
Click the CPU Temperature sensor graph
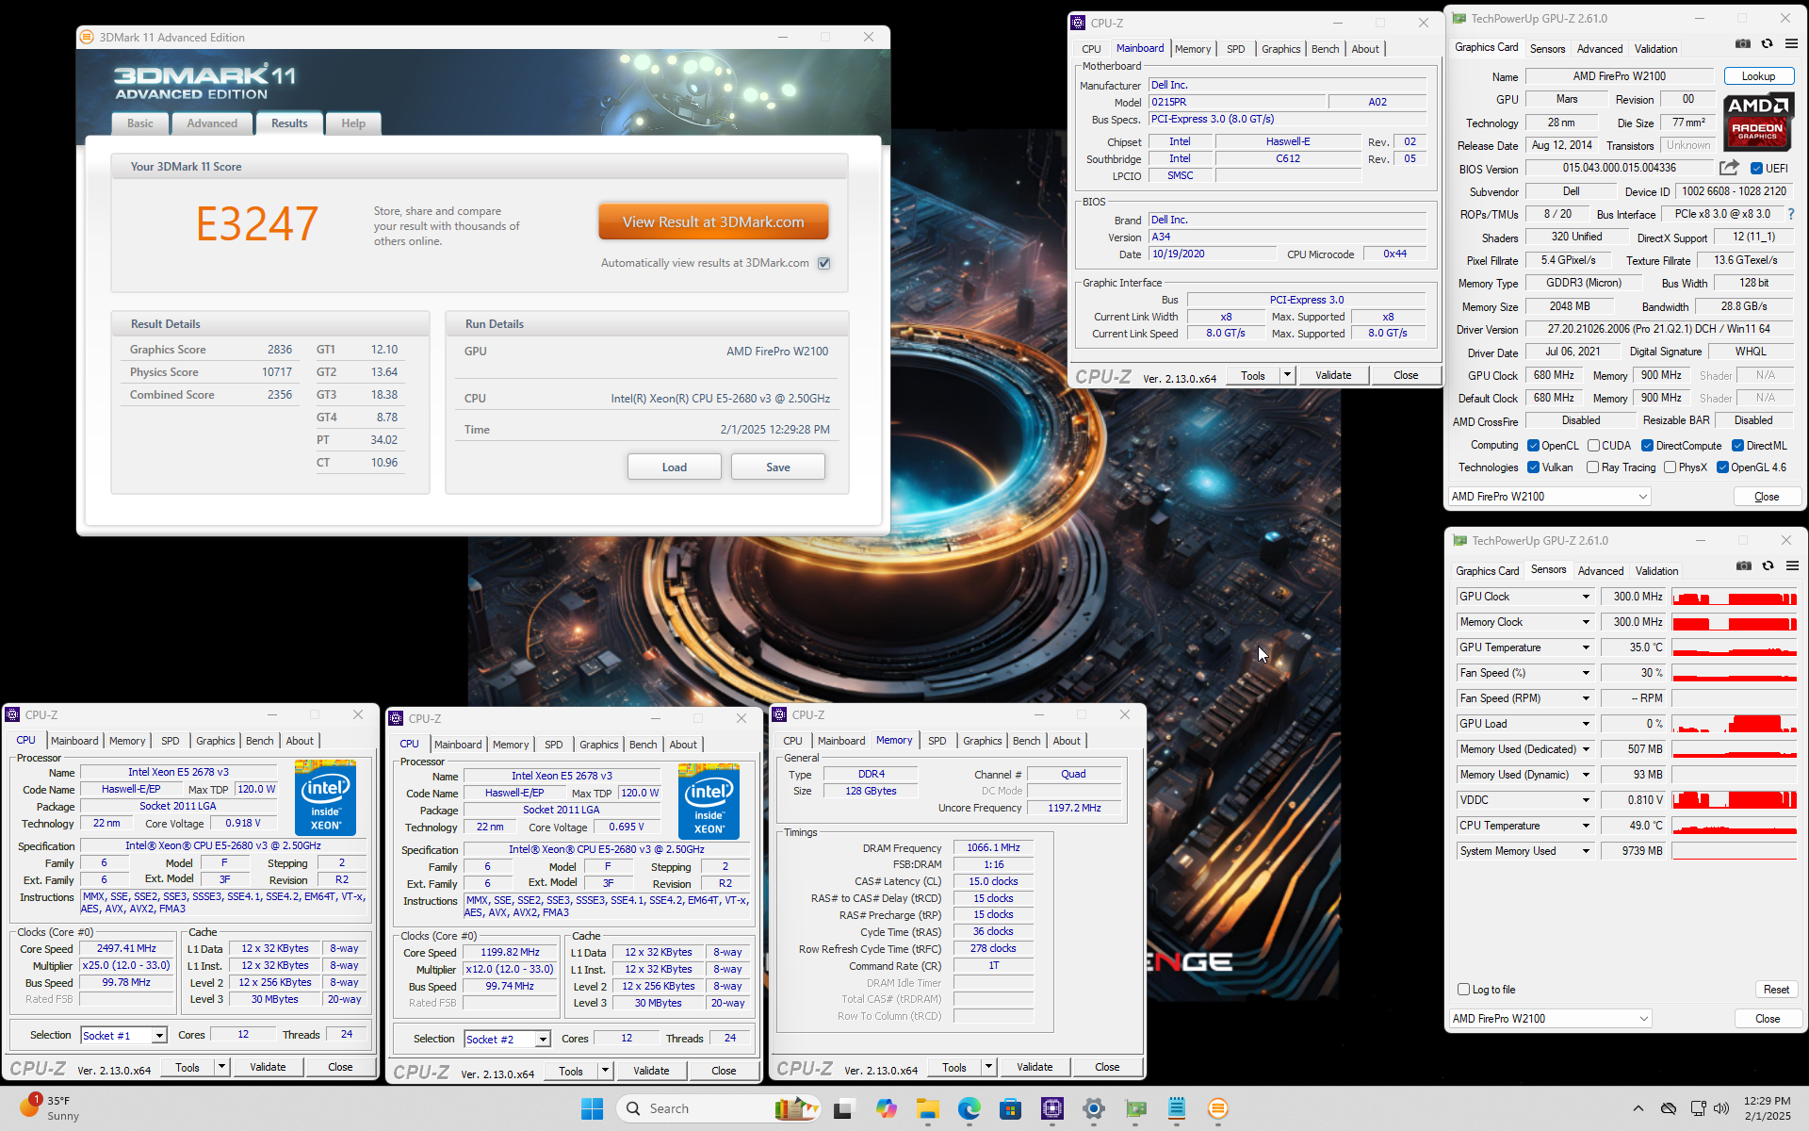(1735, 826)
